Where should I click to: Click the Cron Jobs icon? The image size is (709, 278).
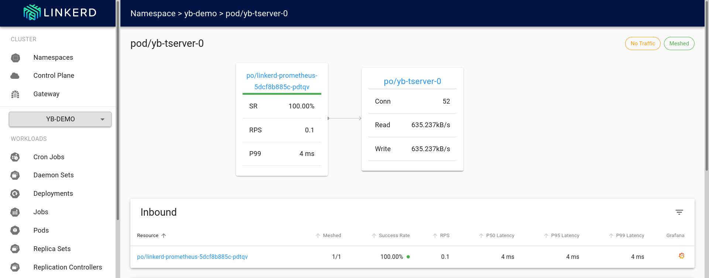15,157
